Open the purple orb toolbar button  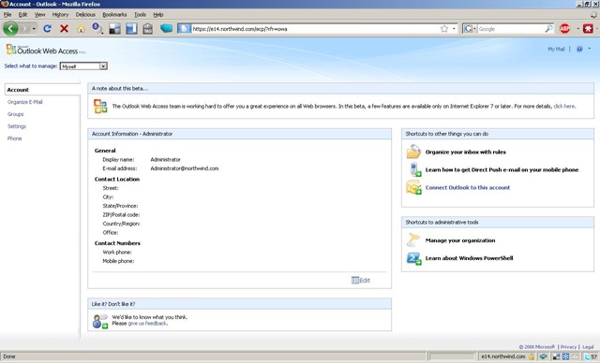[97, 29]
